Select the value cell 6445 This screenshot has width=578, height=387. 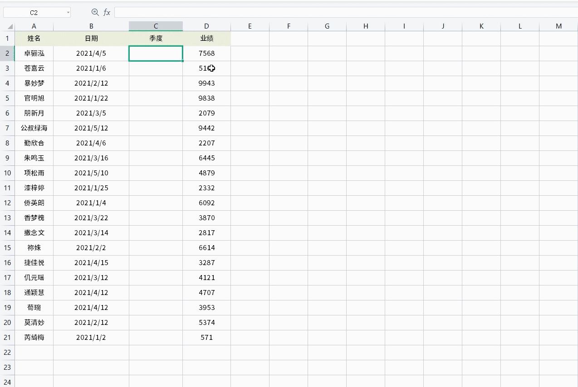coord(207,158)
